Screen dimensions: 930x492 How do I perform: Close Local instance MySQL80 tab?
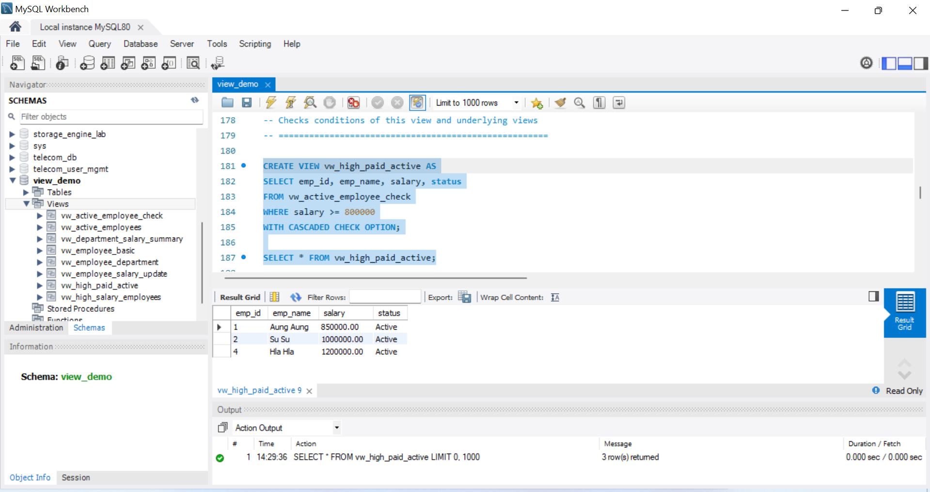tap(141, 27)
